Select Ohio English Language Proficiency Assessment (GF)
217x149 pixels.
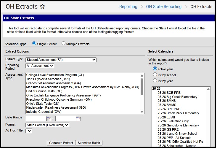(x=64, y=96)
